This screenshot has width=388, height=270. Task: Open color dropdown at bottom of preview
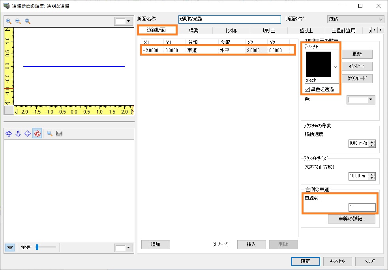(x=123, y=248)
